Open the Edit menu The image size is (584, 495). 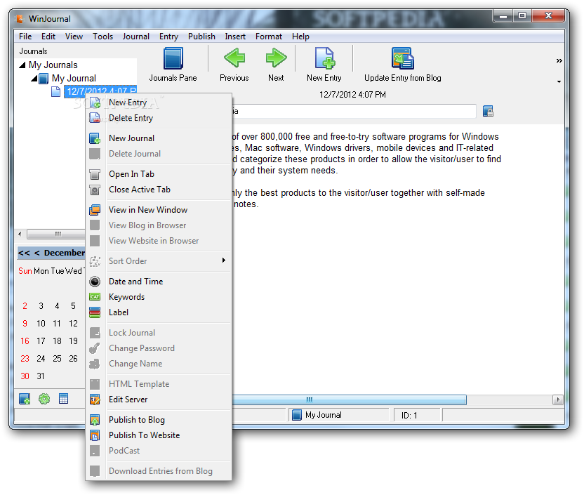click(48, 37)
